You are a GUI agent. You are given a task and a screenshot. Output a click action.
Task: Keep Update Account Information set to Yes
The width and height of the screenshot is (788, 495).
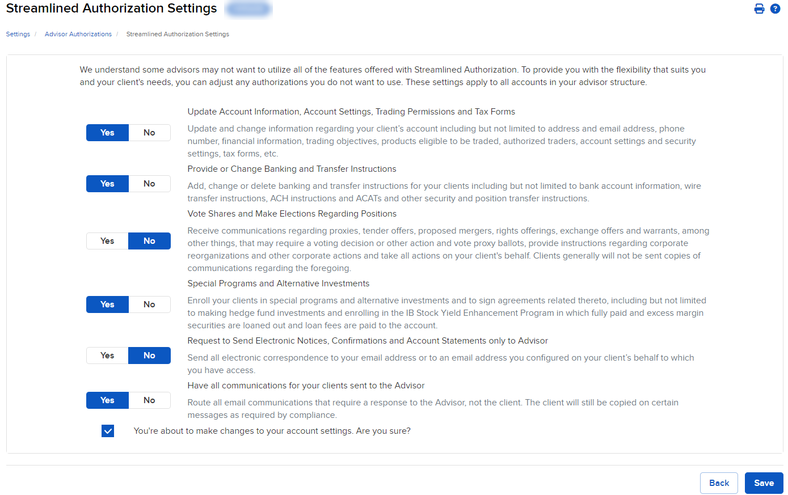tap(107, 132)
